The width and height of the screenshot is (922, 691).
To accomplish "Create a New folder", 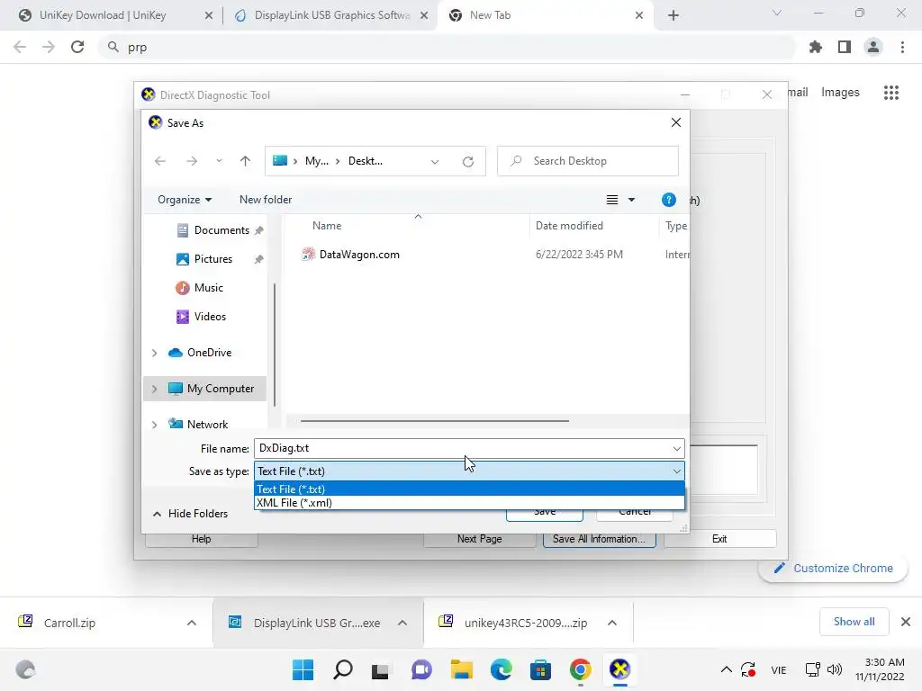I will click(x=266, y=200).
